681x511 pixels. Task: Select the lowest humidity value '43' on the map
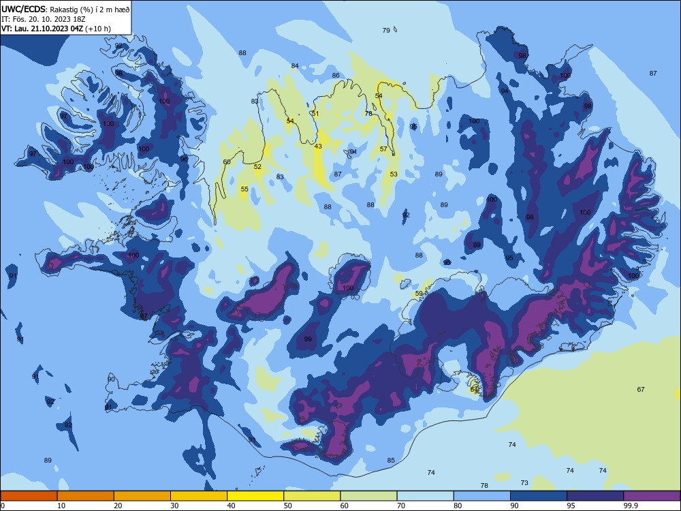318,146
